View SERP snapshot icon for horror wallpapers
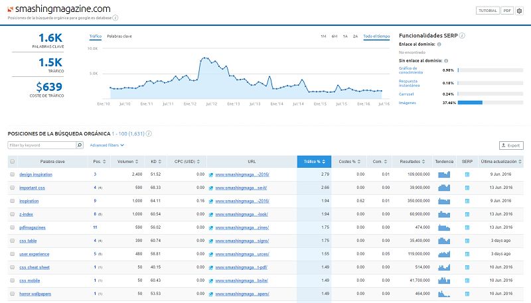Viewport: 531px width, 303px height. point(467,294)
